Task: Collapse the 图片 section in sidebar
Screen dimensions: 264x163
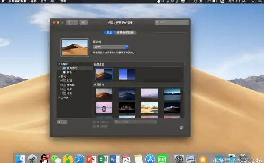Action: 59,76
